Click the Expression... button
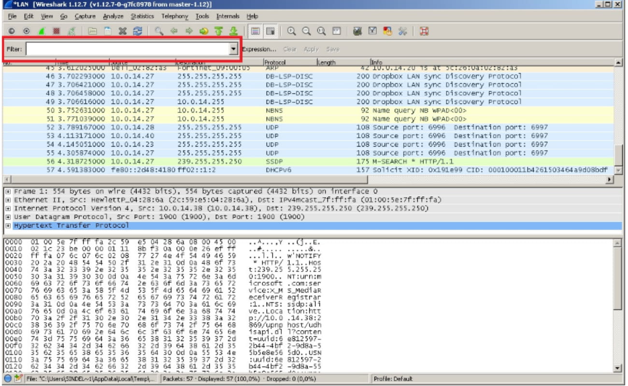The width and height of the screenshot is (628, 386). (x=259, y=49)
